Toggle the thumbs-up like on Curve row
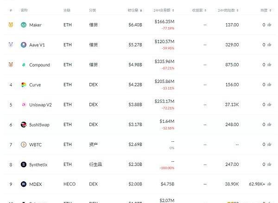Screen dimensions: 278x203 [x=269, y=84]
